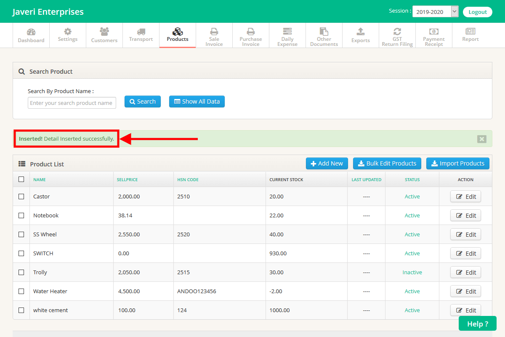Sort products by Sellprice header

[x=127, y=179]
